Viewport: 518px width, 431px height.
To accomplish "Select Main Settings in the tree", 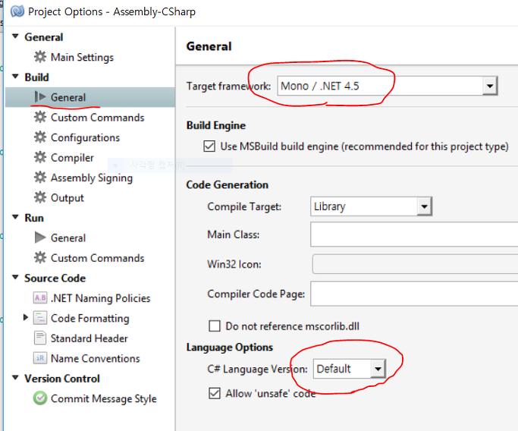I will click(82, 57).
